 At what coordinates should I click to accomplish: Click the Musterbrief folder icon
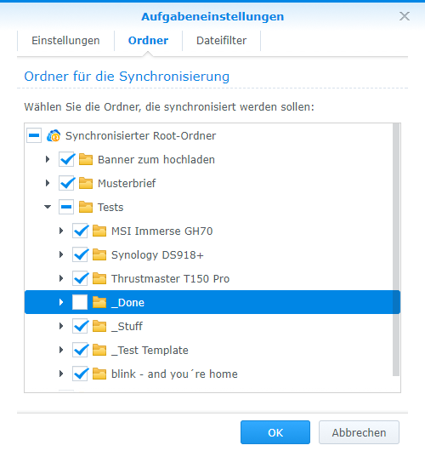(86, 183)
